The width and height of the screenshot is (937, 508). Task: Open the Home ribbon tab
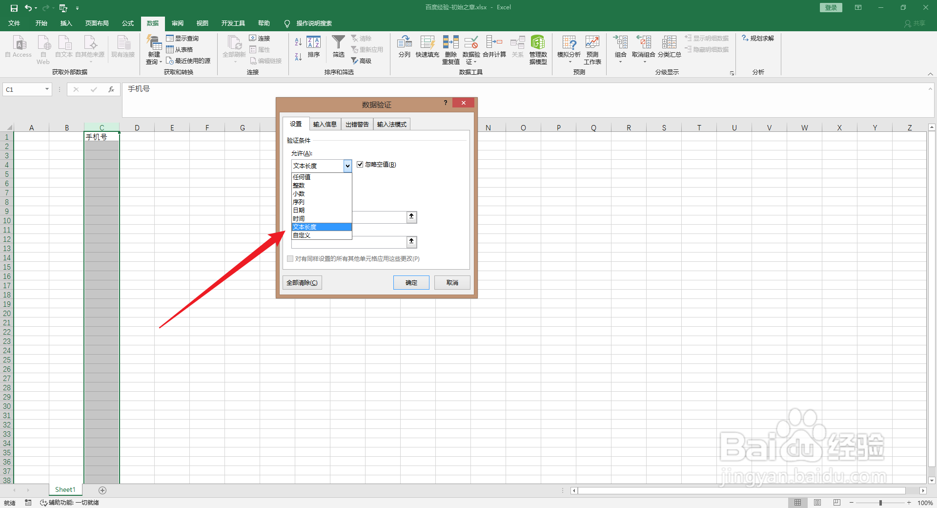pos(41,23)
